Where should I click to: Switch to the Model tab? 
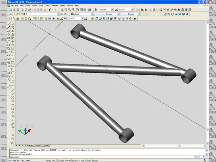[31, 145]
